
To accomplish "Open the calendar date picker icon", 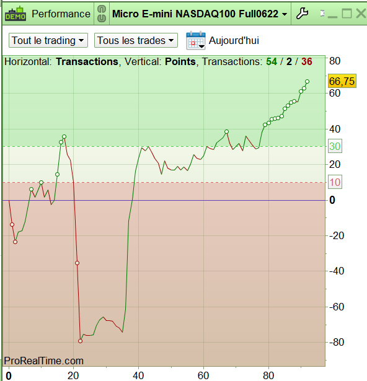I will tap(196, 40).
